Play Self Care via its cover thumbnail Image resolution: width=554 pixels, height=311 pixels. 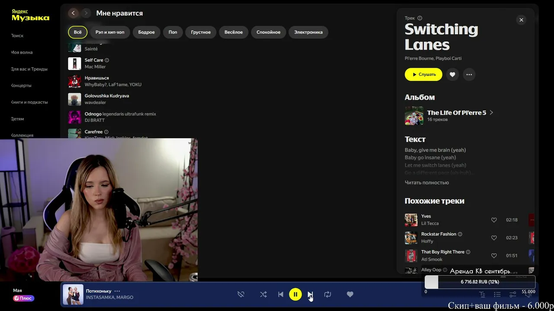[74, 63]
